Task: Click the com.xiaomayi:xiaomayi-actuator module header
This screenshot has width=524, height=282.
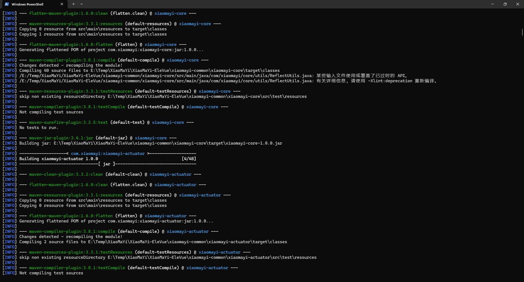Action: pos(108,154)
